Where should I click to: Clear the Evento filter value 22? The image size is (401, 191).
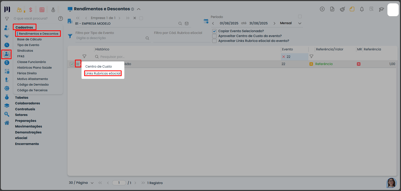point(283,57)
